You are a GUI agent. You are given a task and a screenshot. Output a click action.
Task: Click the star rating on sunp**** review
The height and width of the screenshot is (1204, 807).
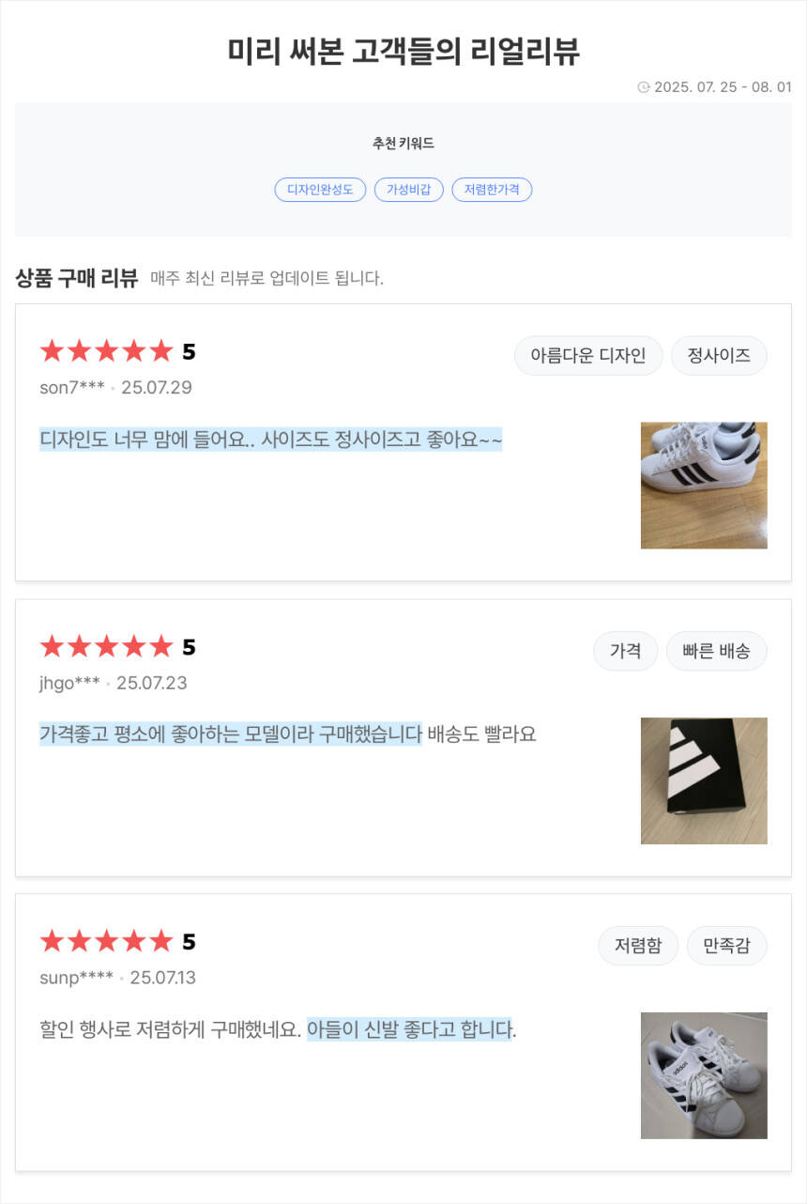coord(107,942)
